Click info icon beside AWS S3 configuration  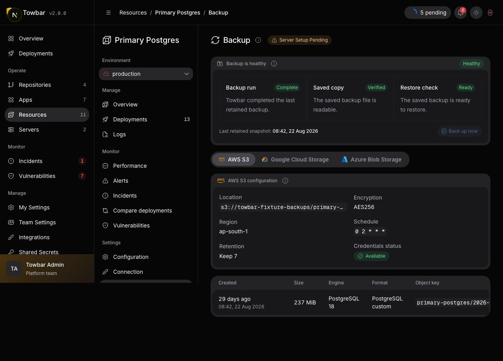coord(285,181)
